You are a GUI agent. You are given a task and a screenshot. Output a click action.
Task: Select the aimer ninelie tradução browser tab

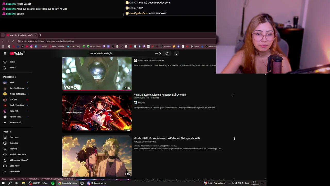21,35
